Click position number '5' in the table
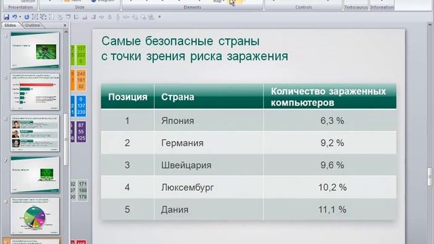 tap(127, 209)
